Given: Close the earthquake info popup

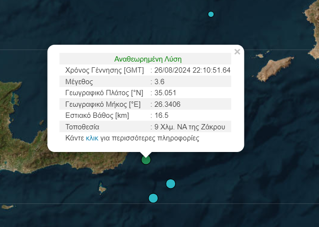Looking at the screenshot, I should (237, 52).
